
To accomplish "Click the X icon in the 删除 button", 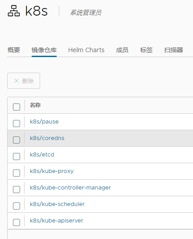I will pos(16,81).
